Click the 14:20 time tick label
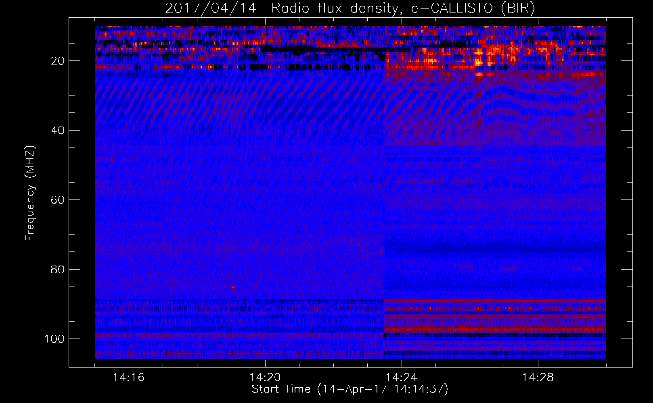This screenshot has width=653, height=403. pos(265,377)
